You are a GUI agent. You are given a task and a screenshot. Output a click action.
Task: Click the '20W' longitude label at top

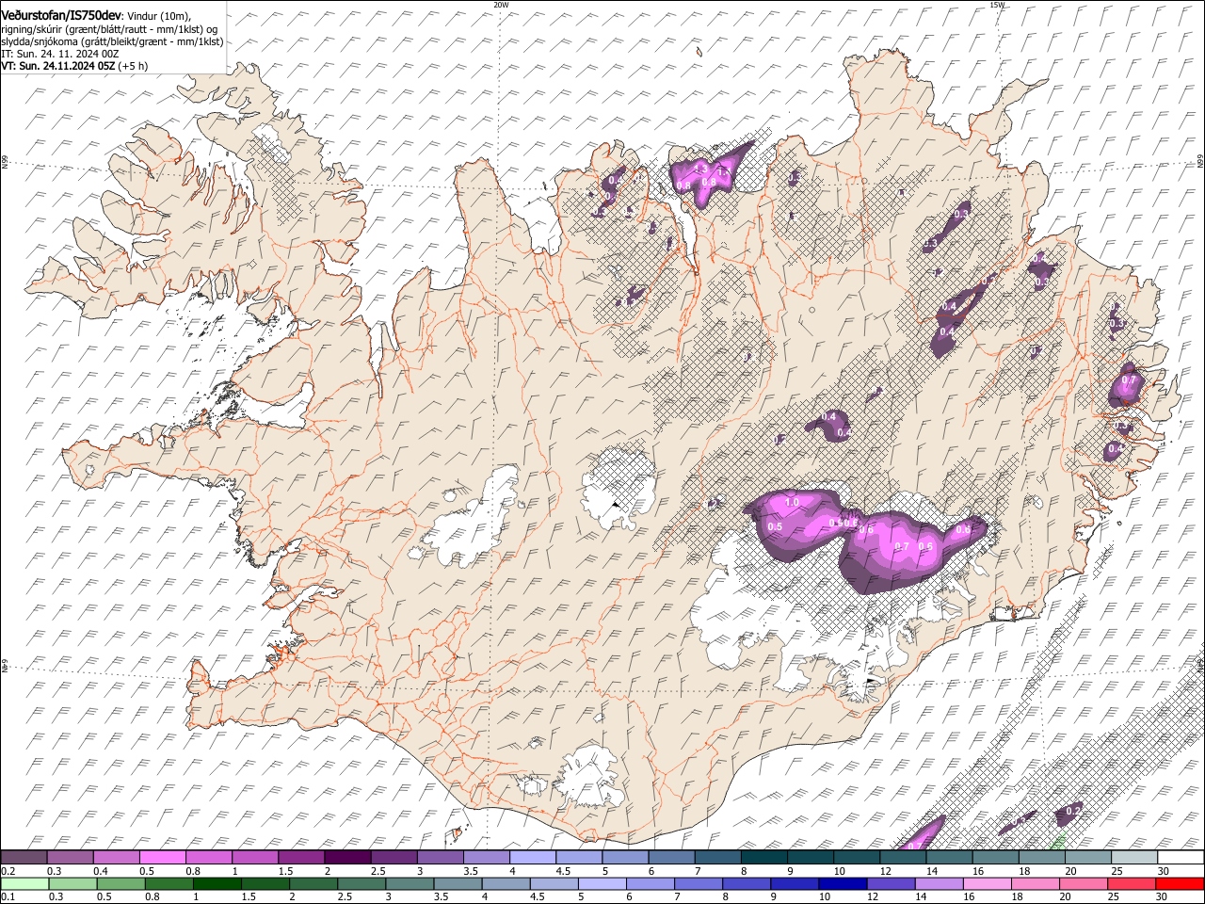501,5
